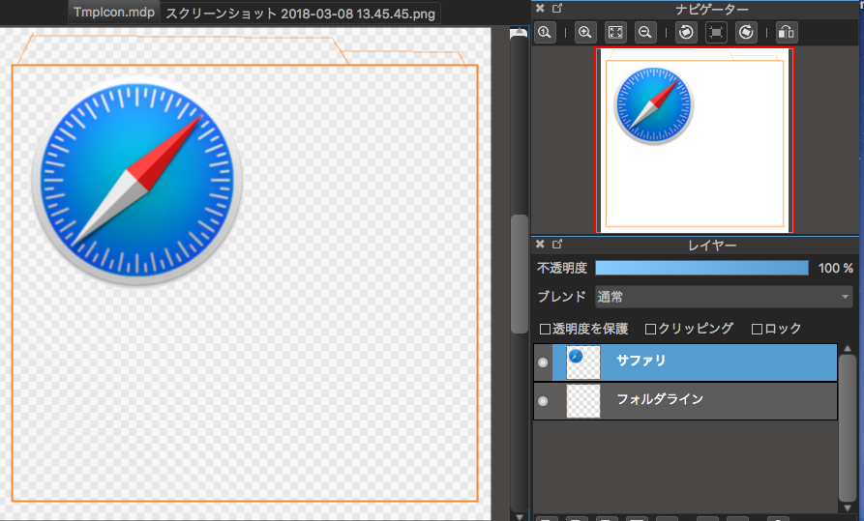
Task: Adjust the 不透明度 opacity slider
Action: [701, 268]
